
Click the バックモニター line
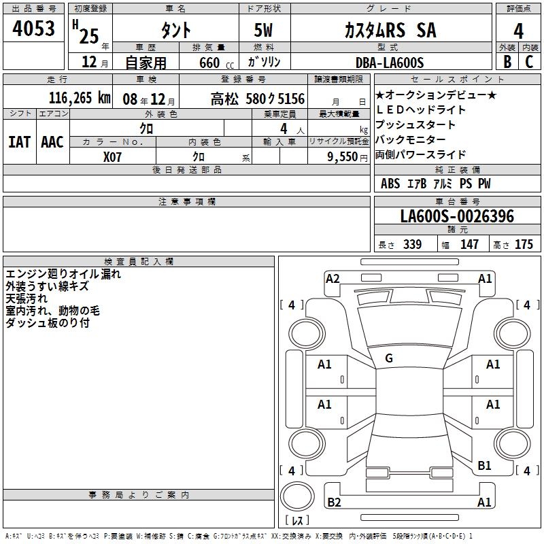411,139
